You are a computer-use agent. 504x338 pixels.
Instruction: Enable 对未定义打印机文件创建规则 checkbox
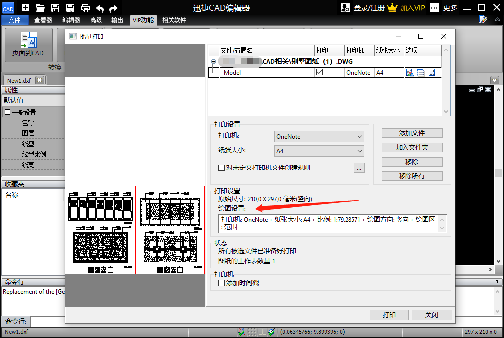pos(221,168)
